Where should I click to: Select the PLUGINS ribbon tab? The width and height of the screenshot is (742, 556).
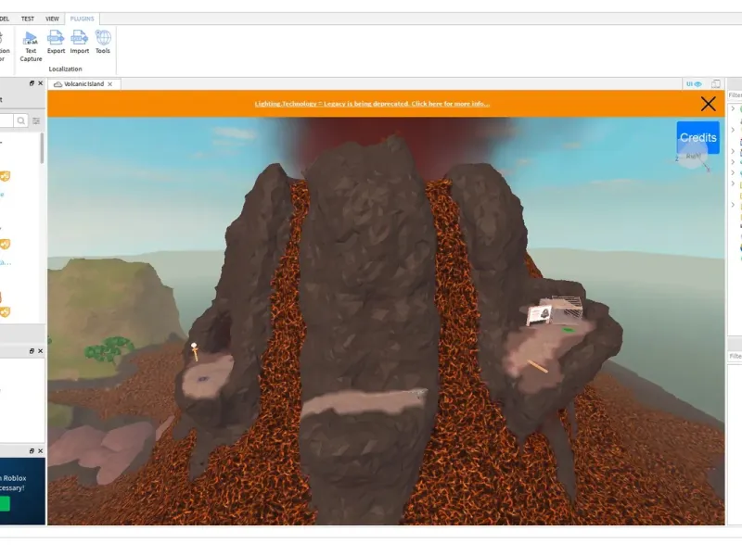pyautogui.click(x=82, y=19)
